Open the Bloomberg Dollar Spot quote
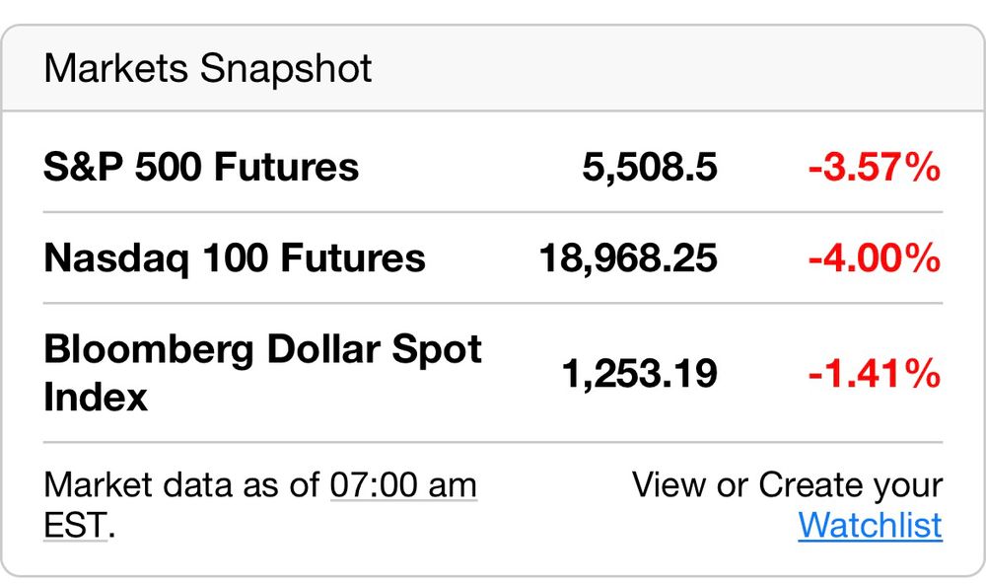Screen dimensions: 986x586 click(262, 350)
